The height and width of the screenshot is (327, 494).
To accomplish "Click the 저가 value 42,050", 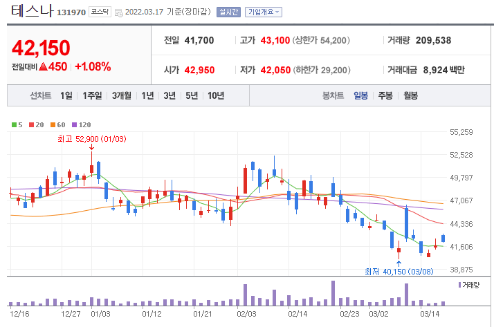I will tap(275, 70).
